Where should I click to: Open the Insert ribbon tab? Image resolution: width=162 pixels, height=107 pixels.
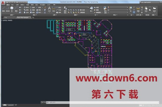point(13,5)
